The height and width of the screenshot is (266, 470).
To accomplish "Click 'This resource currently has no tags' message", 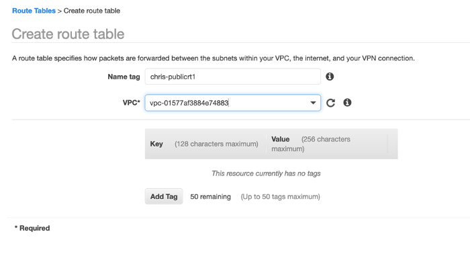I will pos(266,173).
